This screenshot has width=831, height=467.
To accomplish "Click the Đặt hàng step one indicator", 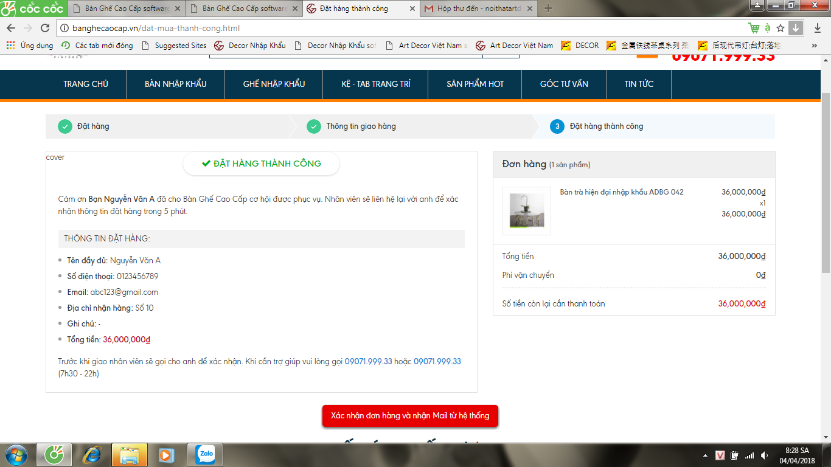I will [84, 126].
